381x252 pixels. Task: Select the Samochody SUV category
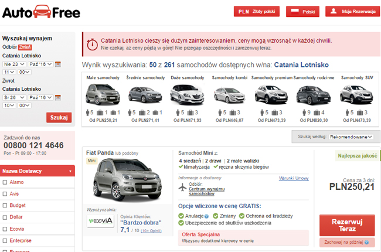357,98
